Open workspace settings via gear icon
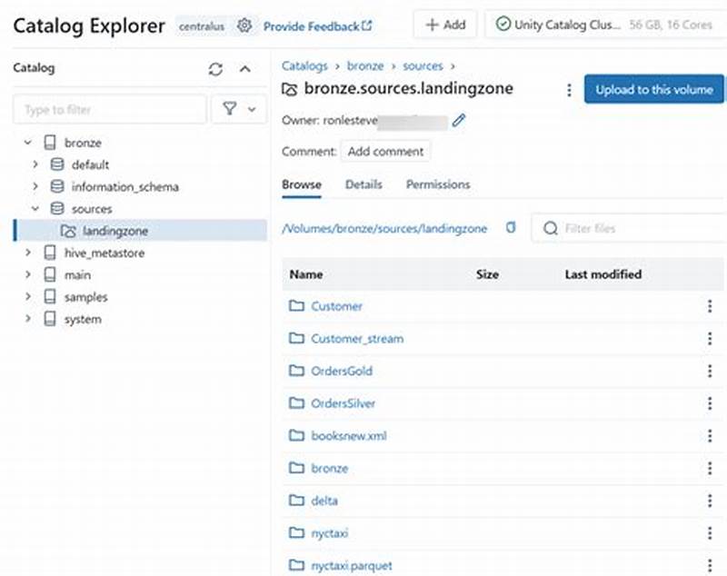The image size is (727, 576). [244, 25]
